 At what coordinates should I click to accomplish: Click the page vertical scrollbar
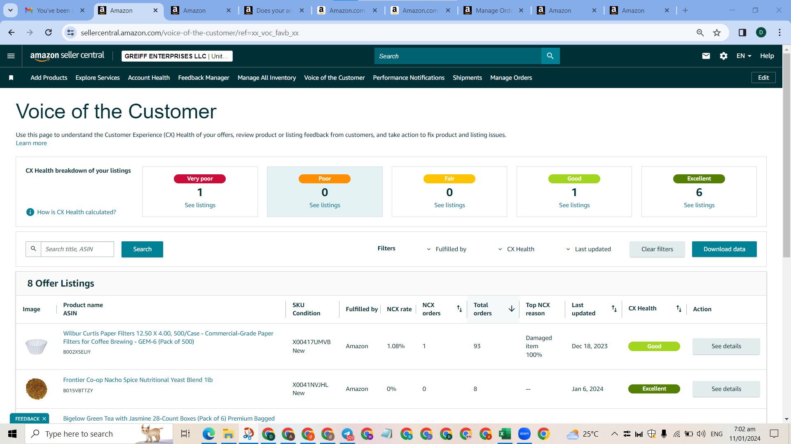click(x=786, y=156)
